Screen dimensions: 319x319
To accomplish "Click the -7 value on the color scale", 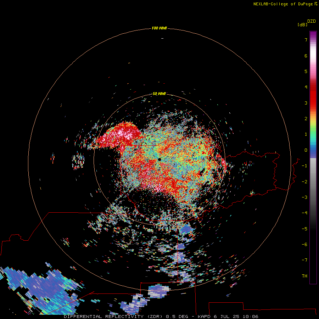I will coord(304,260).
